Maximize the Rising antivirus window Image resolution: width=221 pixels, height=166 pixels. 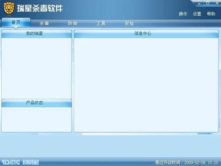[208, 3]
